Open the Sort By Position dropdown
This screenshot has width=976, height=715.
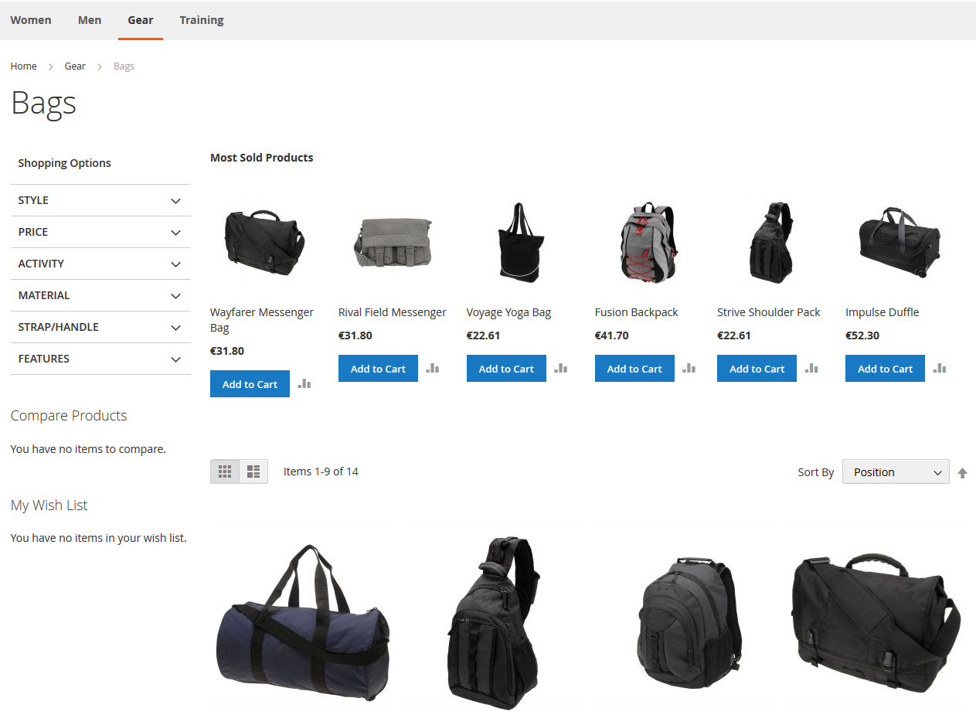896,472
